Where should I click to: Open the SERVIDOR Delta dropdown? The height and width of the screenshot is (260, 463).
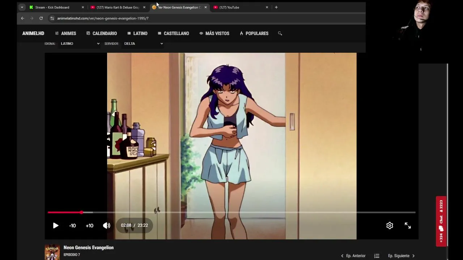tap(143, 43)
